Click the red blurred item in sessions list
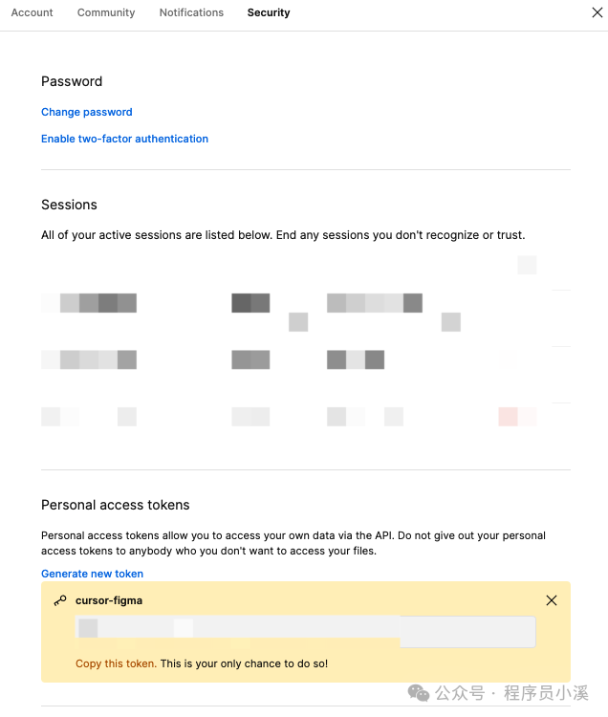Image resolution: width=608 pixels, height=717 pixels. point(509,416)
